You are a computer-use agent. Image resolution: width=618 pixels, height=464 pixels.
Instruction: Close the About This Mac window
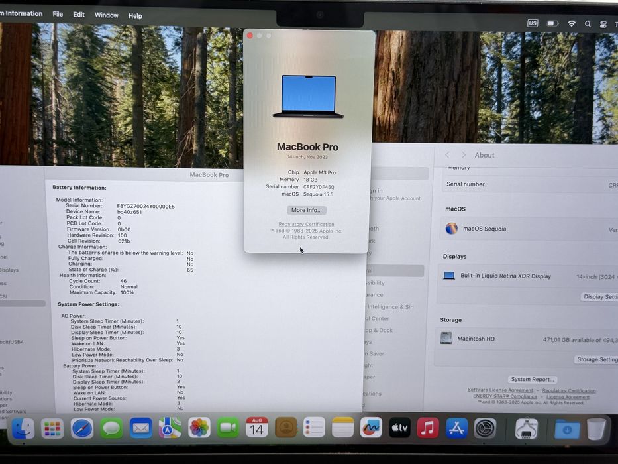coord(250,36)
